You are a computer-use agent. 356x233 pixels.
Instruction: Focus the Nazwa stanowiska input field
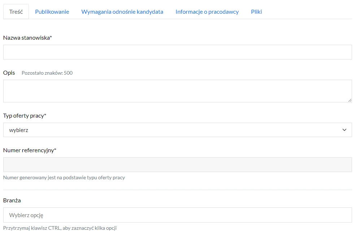[x=178, y=52]
